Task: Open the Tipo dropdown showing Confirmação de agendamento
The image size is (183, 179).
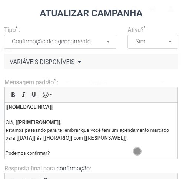Action: (60, 42)
